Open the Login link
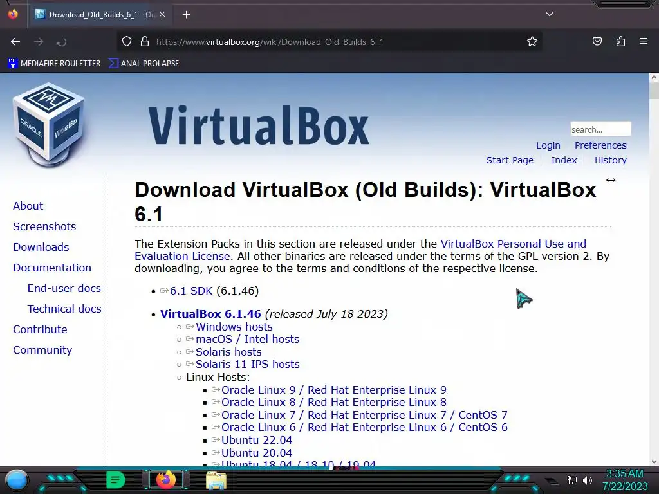The image size is (659, 494). (548, 145)
